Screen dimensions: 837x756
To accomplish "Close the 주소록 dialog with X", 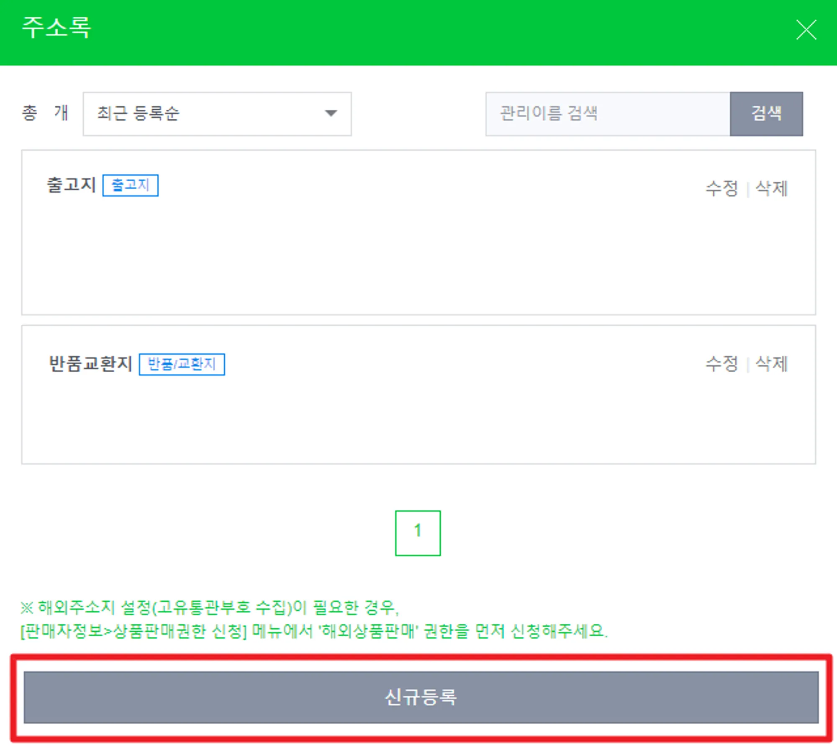I will tap(806, 30).
